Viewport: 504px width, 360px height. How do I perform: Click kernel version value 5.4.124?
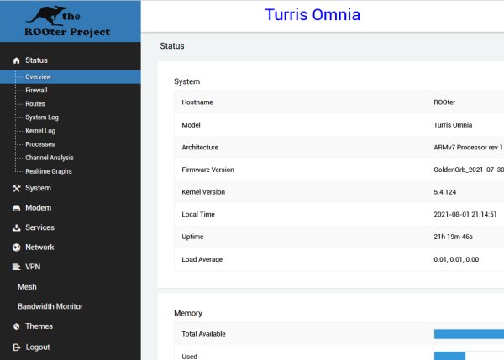[x=445, y=192]
